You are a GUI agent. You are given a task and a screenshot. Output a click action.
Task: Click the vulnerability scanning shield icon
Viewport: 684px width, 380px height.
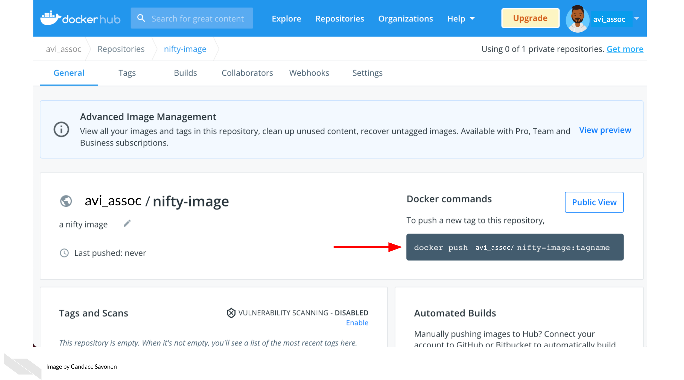[x=231, y=313]
